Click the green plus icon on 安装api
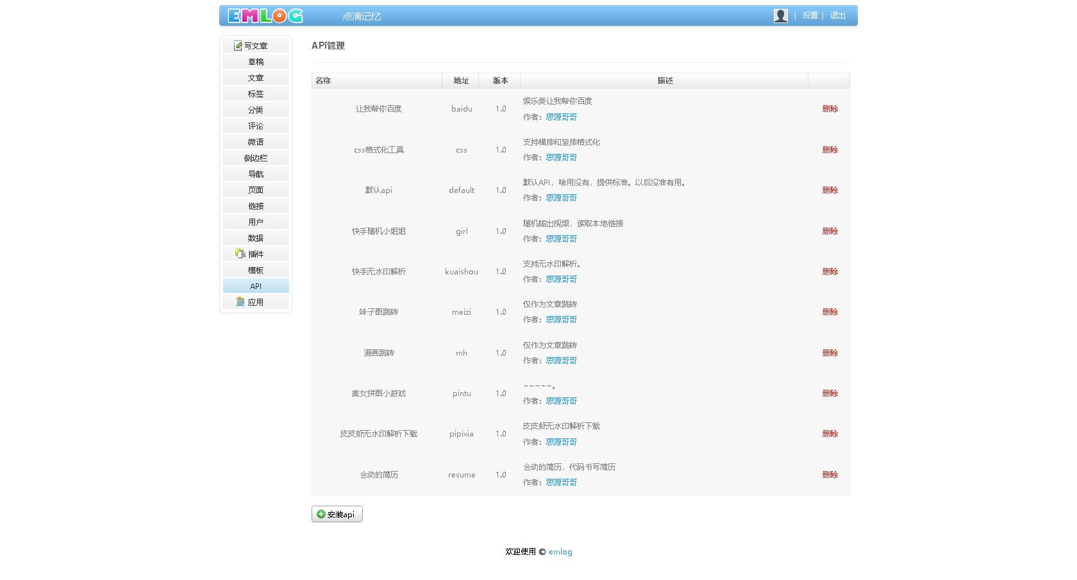The height and width of the screenshot is (580, 1077). tap(321, 514)
